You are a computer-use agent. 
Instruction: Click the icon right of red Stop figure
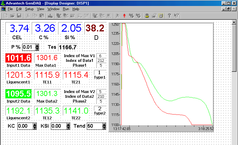(x=131, y=16)
